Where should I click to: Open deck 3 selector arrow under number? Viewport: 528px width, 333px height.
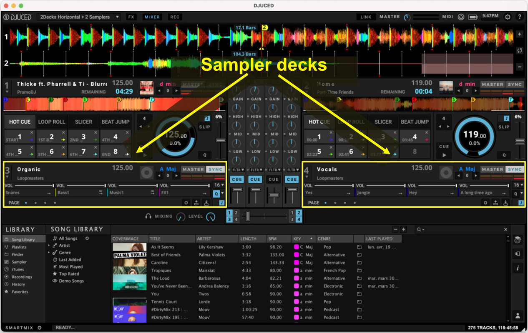point(7,176)
